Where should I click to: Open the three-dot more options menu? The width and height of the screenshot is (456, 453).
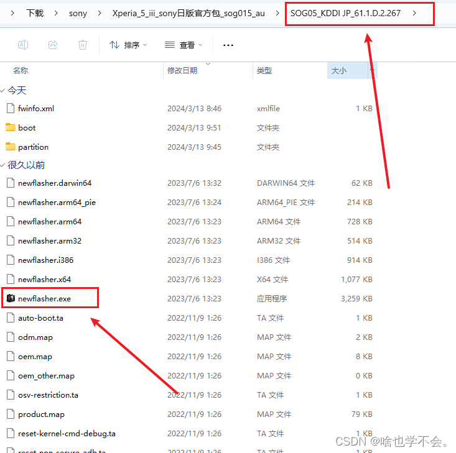tap(228, 45)
